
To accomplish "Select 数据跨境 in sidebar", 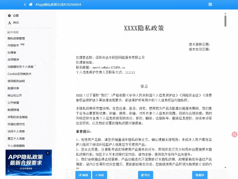I will (x=13, y=110).
